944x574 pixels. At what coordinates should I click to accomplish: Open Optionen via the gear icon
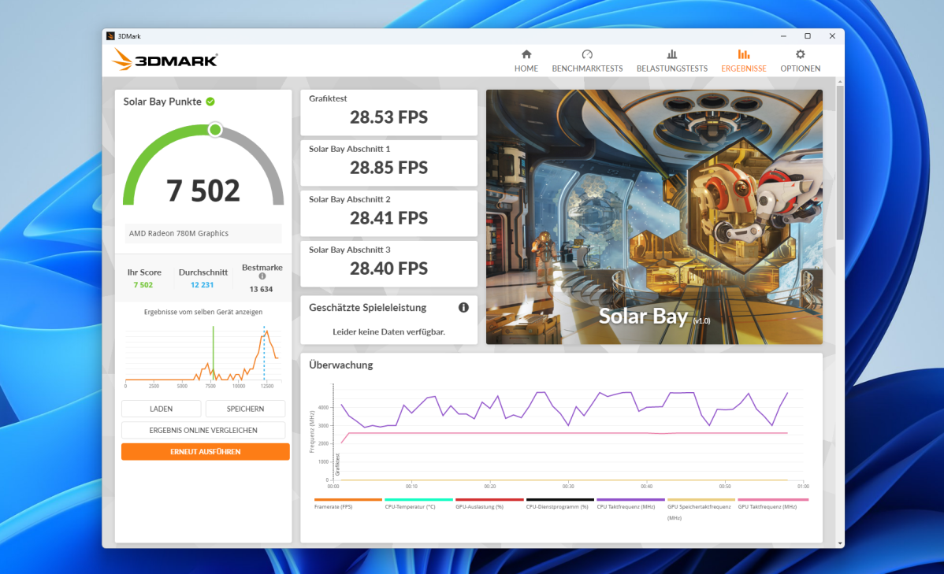(800, 54)
